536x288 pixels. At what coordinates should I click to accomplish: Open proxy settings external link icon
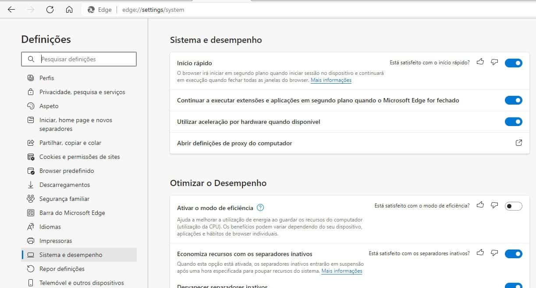[519, 143]
